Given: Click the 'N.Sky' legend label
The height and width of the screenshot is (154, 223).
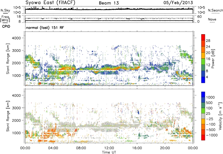Looking at the screenshot, I should point(5,10).
